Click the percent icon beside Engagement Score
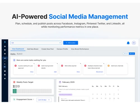The height and width of the screenshot is (105, 140). click(14, 99)
